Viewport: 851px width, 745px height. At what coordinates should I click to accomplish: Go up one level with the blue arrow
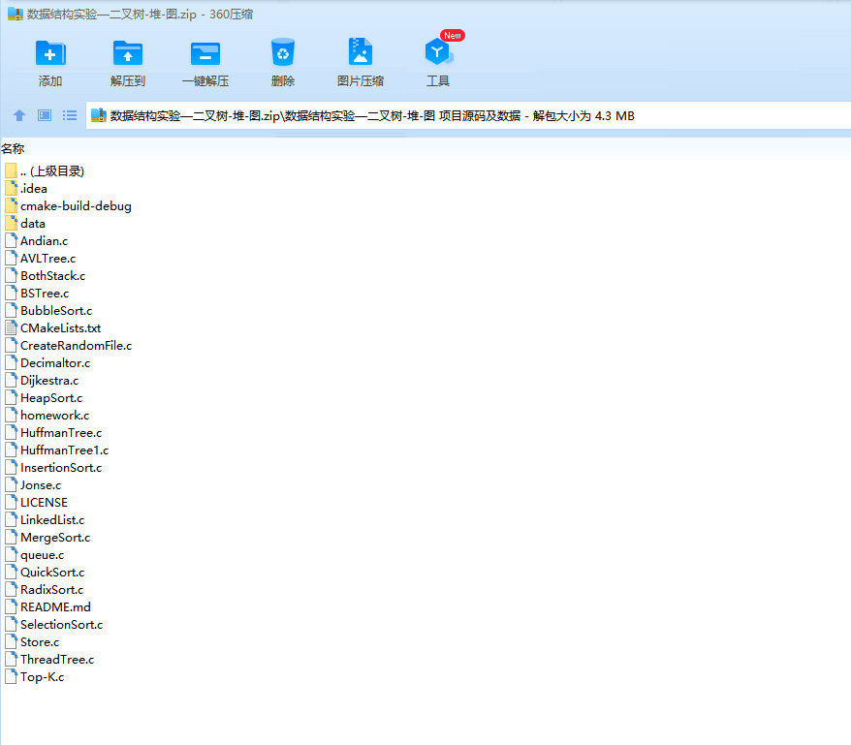[x=19, y=115]
